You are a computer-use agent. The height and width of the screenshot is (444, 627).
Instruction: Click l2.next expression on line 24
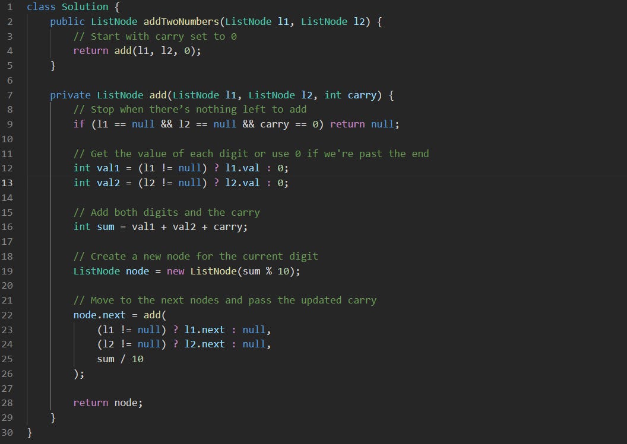pos(204,344)
